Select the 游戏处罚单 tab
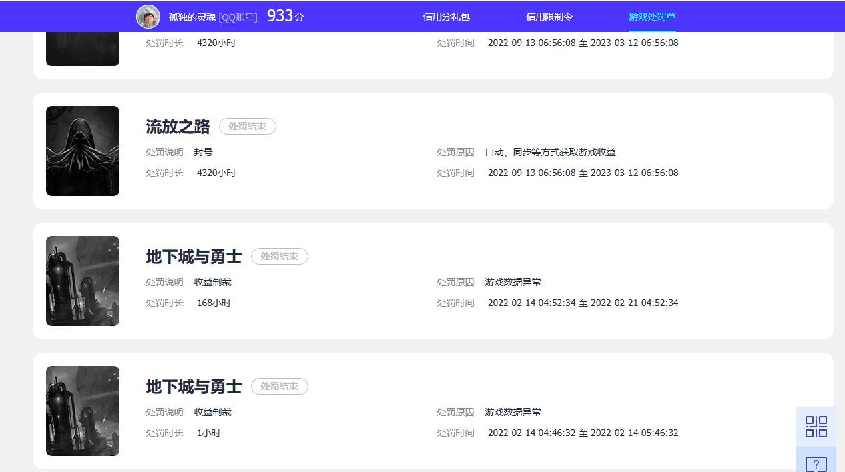Viewport: 845px width, 472px height. click(x=652, y=17)
